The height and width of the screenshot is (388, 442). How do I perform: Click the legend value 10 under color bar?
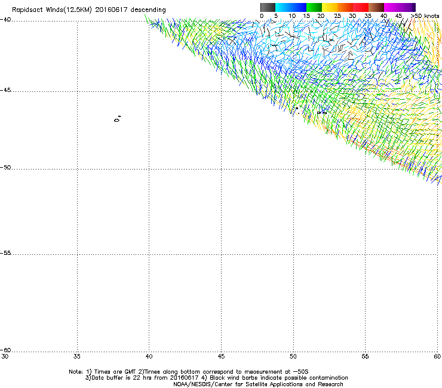coord(292,16)
